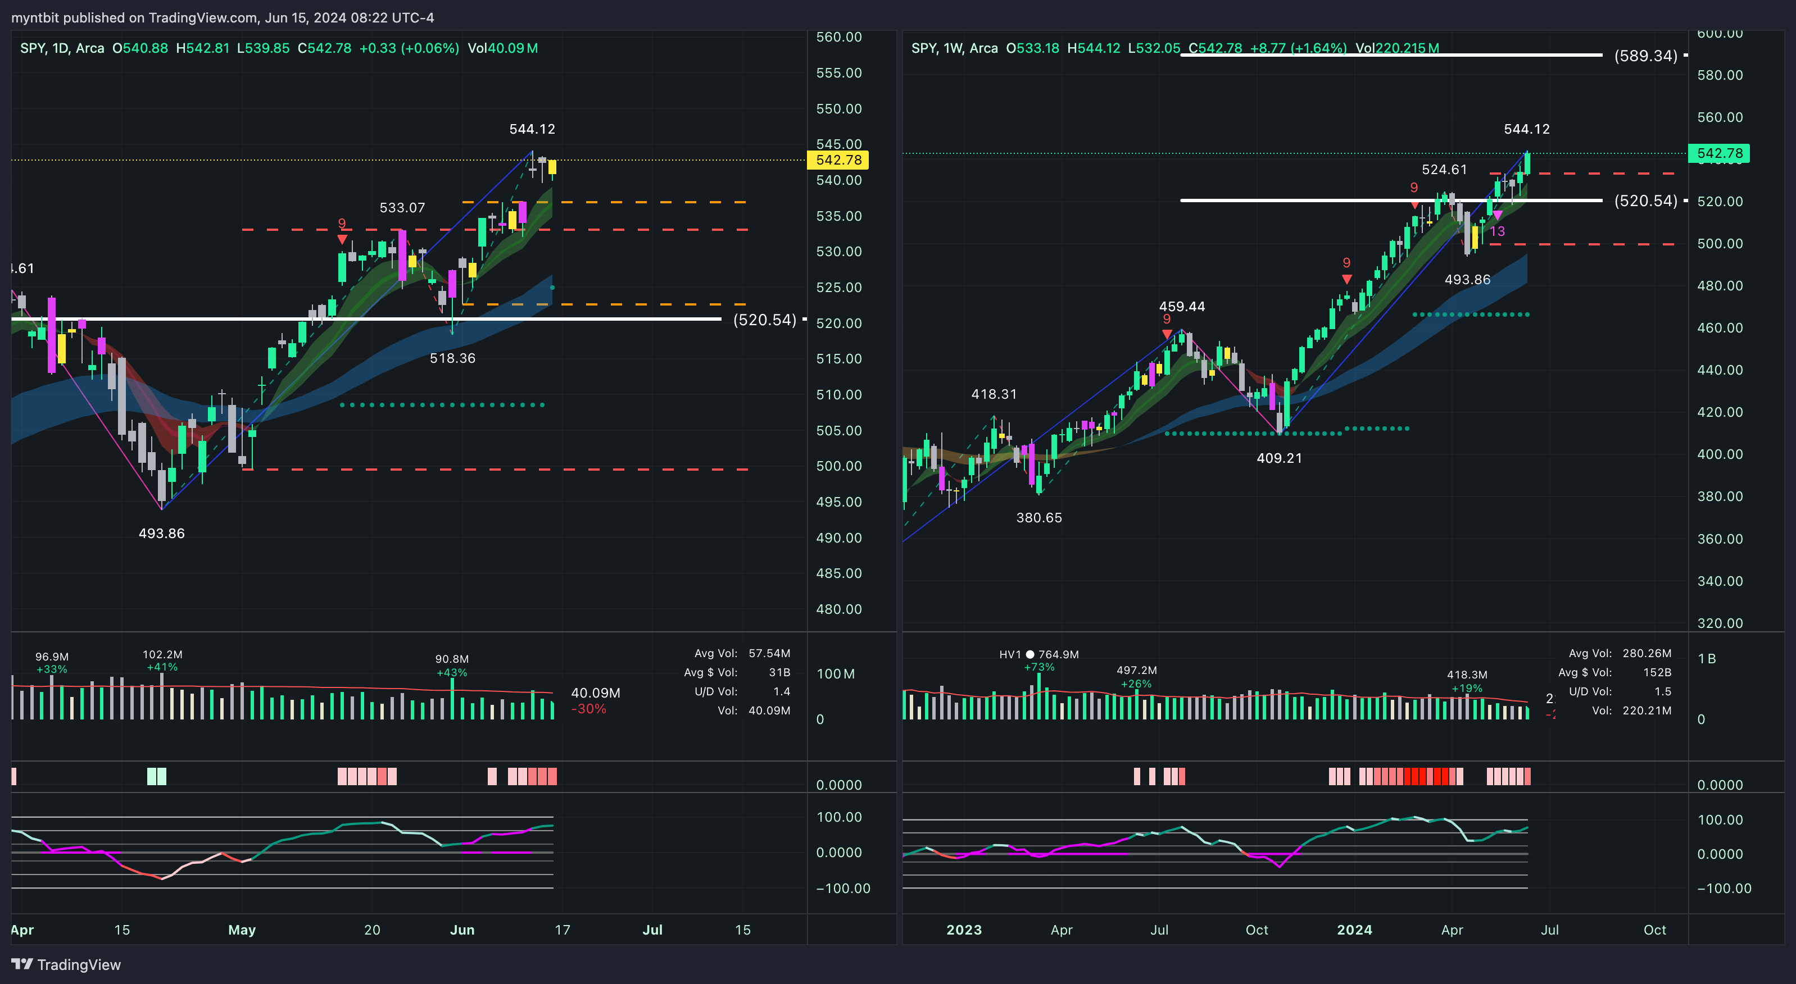The height and width of the screenshot is (984, 1796).
Task: Click the magenta 13 marker on weekly chart
Action: click(1497, 231)
